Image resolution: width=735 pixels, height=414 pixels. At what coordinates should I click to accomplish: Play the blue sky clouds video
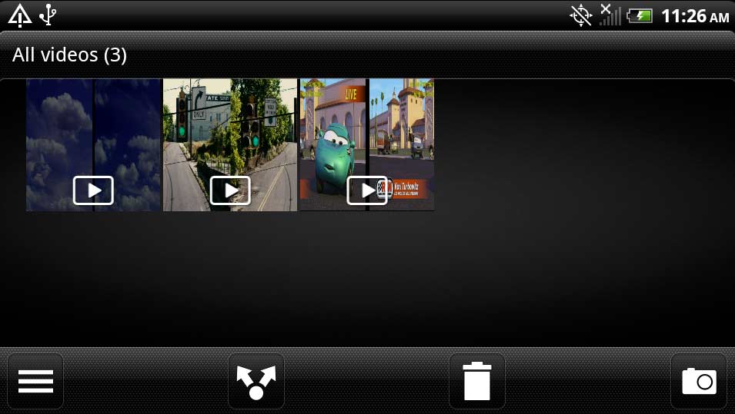(93, 190)
